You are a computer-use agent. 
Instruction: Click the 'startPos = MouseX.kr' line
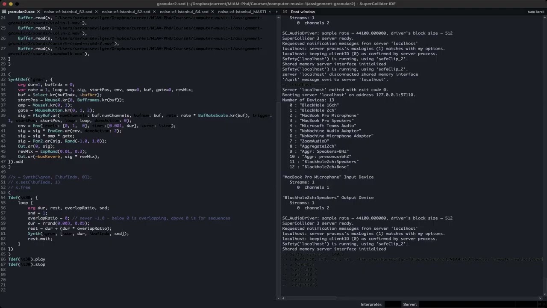[x=71, y=100]
